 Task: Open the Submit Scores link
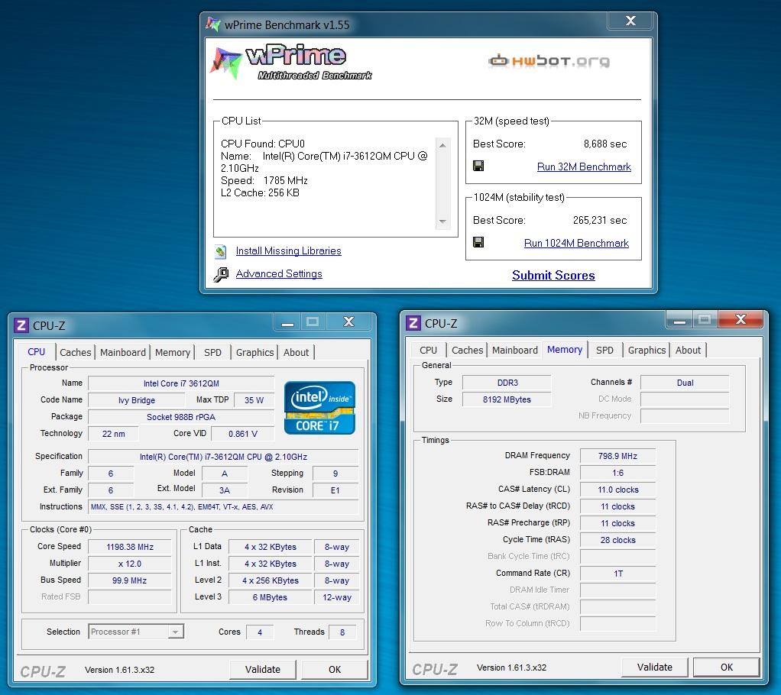click(x=553, y=275)
